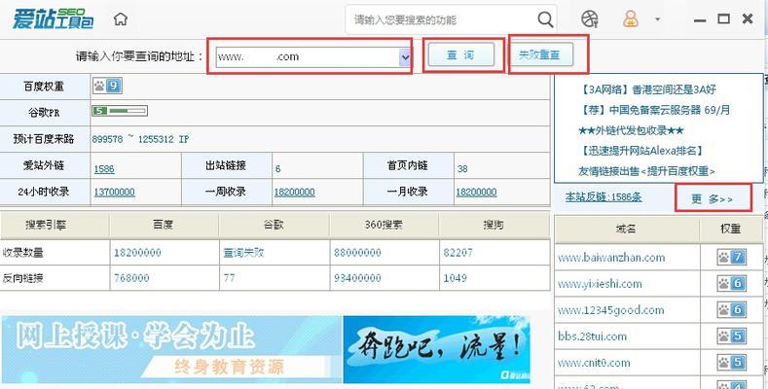Click 搜狗 收录数量 82207

point(457,253)
